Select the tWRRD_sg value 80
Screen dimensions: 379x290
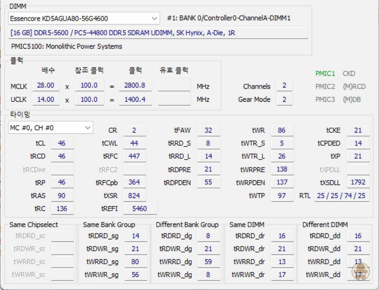[x=135, y=262]
